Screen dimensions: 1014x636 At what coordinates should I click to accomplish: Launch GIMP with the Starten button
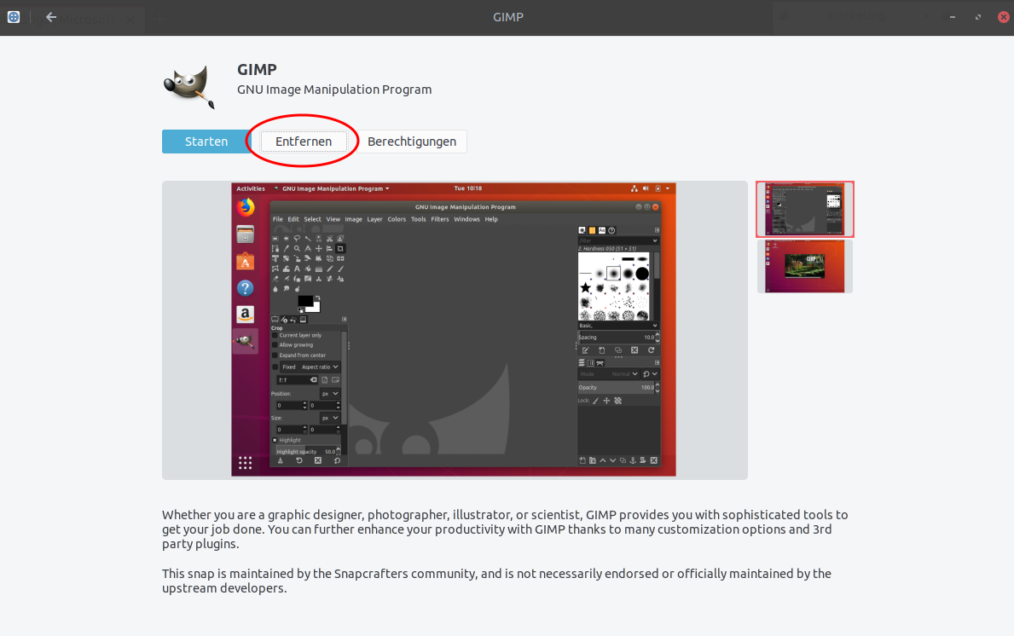point(206,142)
